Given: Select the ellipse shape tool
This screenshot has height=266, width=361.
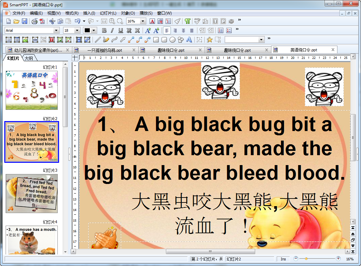Looking at the screenshot, I should [x=173, y=40].
